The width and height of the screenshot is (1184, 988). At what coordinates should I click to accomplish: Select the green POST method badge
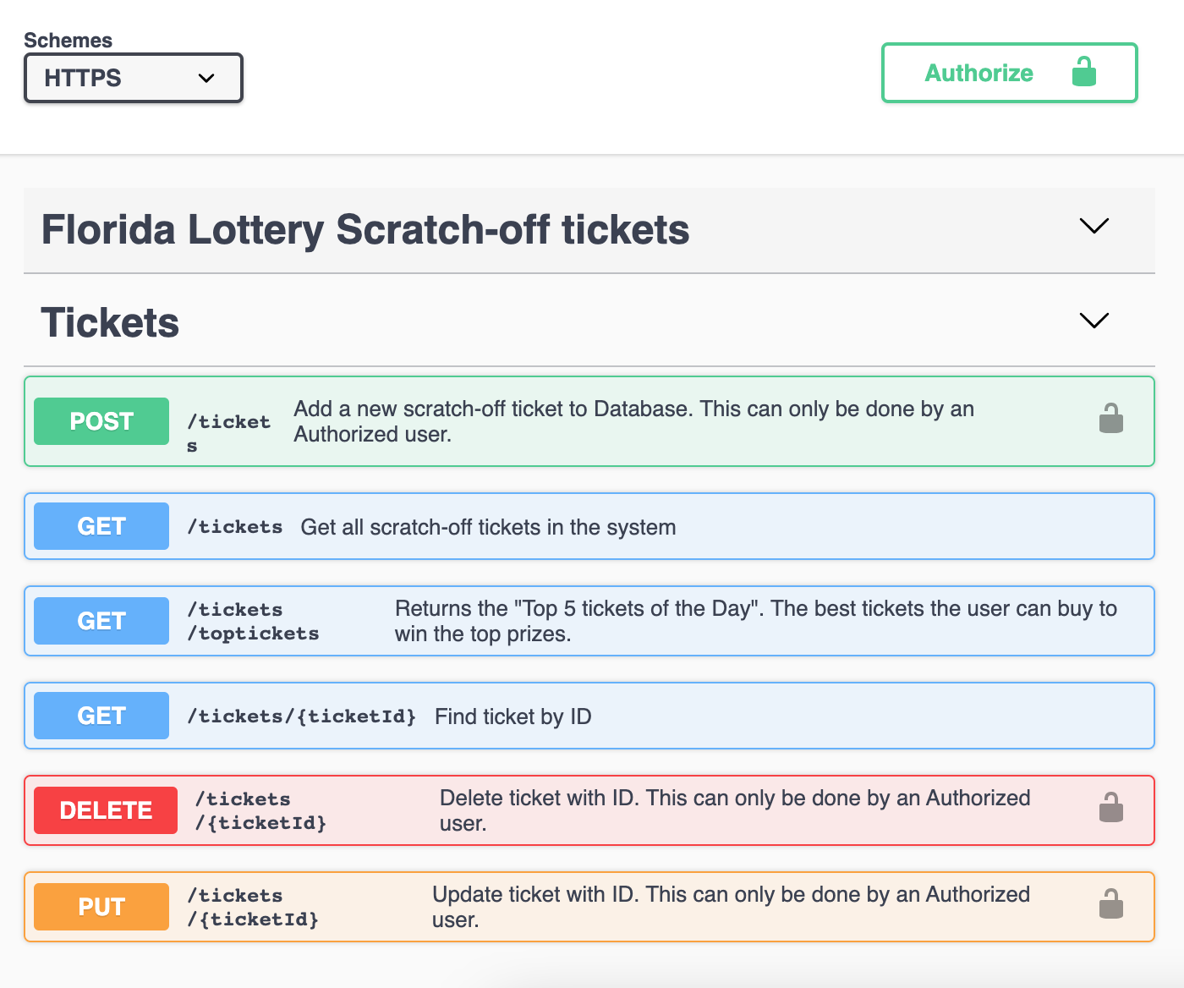tap(101, 420)
